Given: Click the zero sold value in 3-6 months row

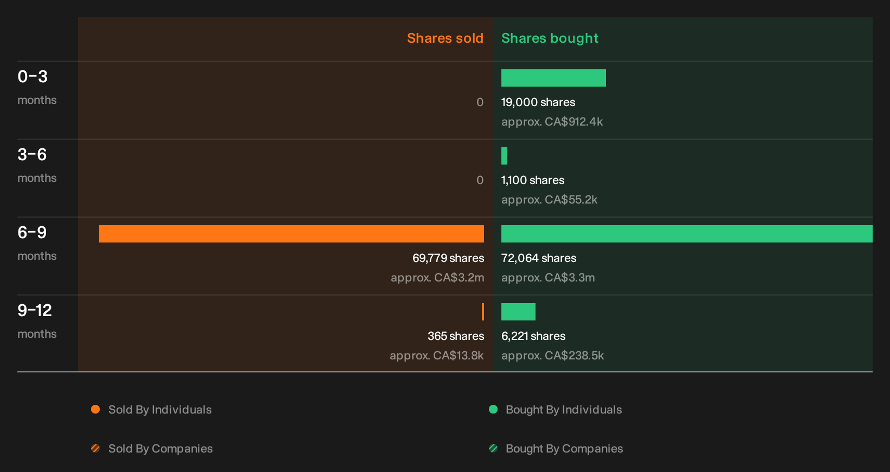Looking at the screenshot, I should coord(480,180).
